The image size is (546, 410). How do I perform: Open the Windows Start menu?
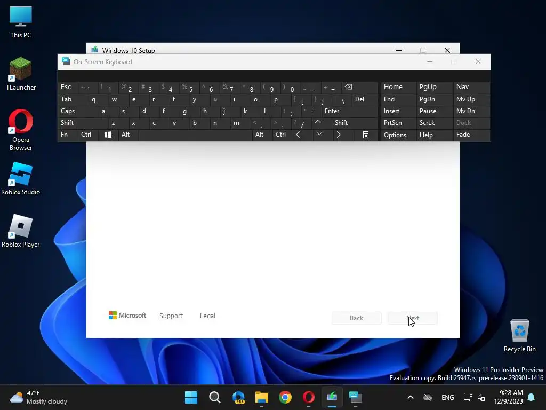click(191, 397)
